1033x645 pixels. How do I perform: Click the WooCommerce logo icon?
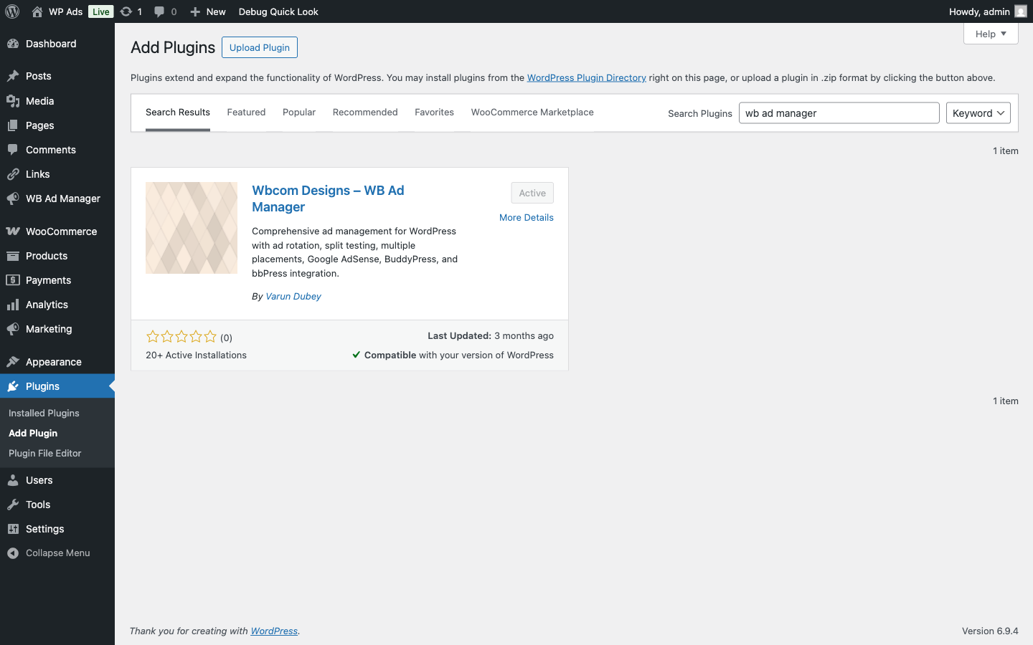13,231
